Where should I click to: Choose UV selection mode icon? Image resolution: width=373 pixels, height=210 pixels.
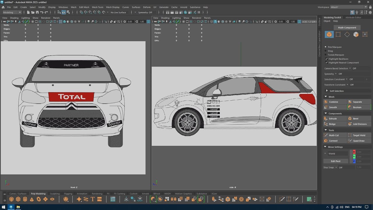pos(365,34)
